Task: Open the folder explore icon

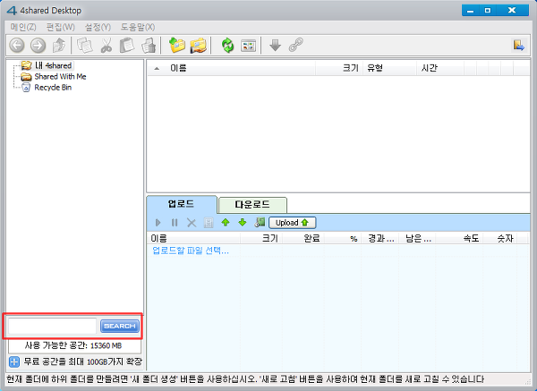Action: 199,46
